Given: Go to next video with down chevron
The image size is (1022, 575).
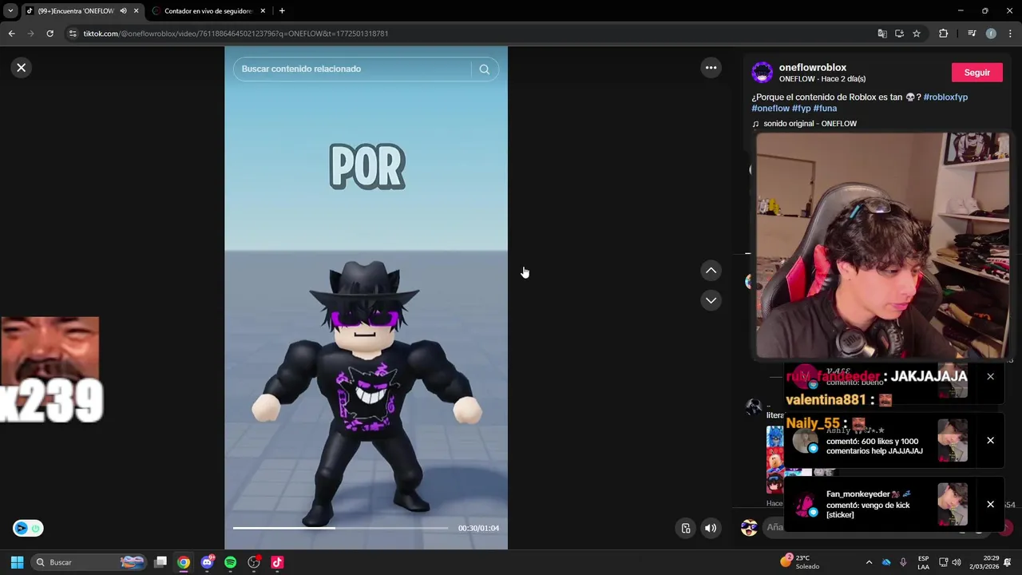Looking at the screenshot, I should pos(711,300).
